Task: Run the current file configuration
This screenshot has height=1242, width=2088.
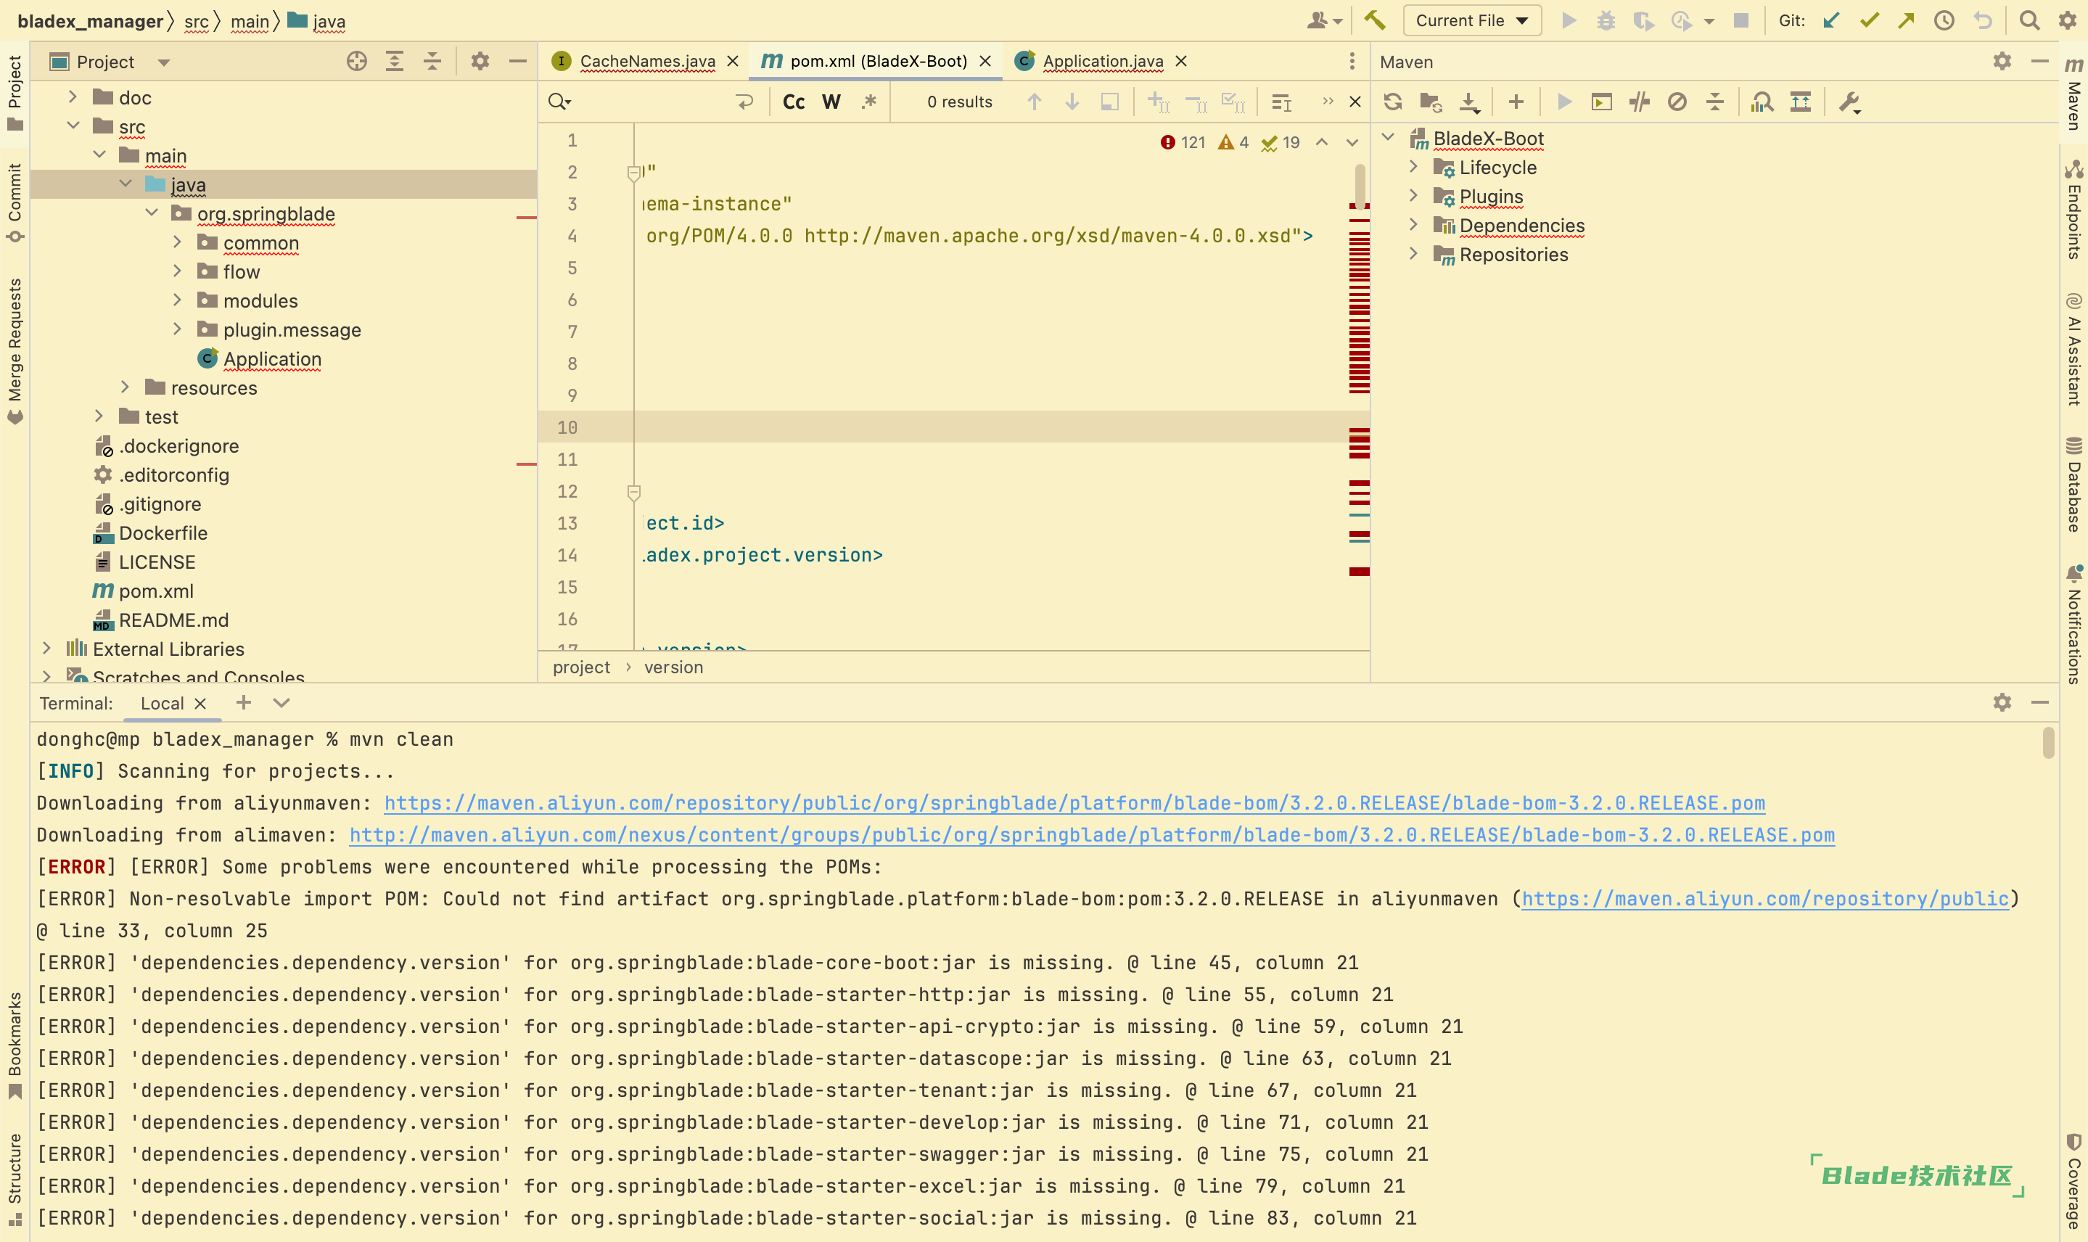Action: (x=1569, y=20)
